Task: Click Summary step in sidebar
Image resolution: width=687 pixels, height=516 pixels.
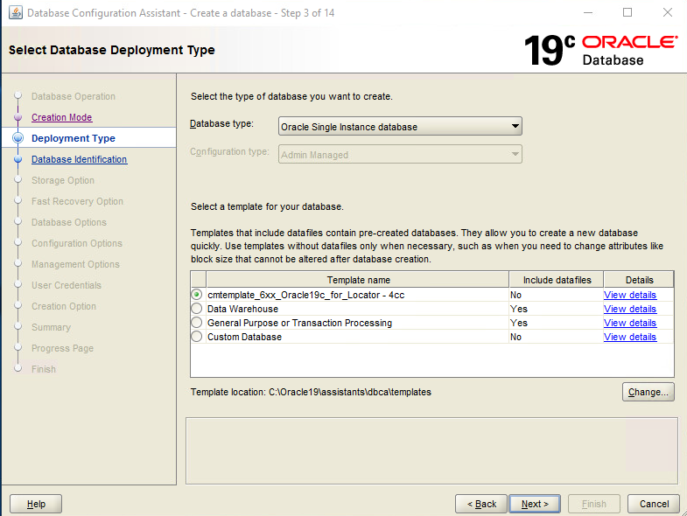Action: (x=51, y=328)
